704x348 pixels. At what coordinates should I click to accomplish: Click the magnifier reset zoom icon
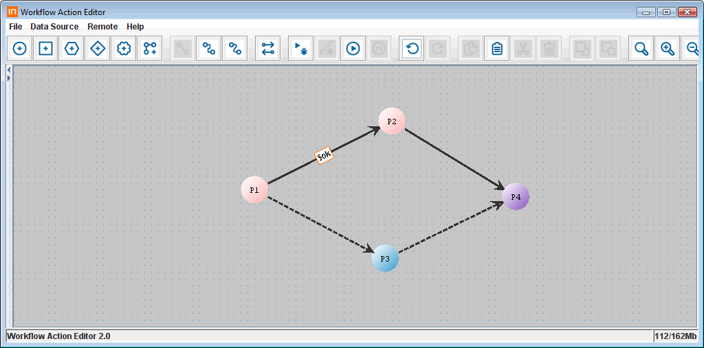click(641, 49)
